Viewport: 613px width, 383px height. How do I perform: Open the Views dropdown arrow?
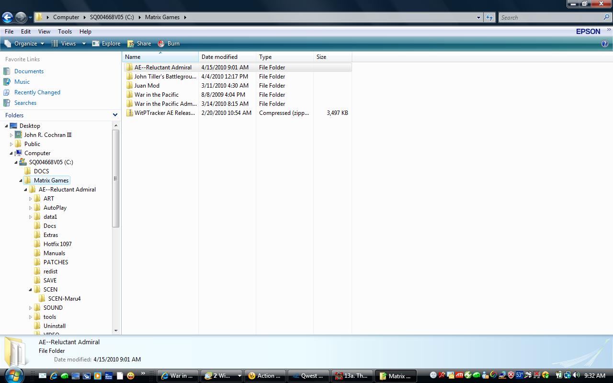(x=84, y=44)
